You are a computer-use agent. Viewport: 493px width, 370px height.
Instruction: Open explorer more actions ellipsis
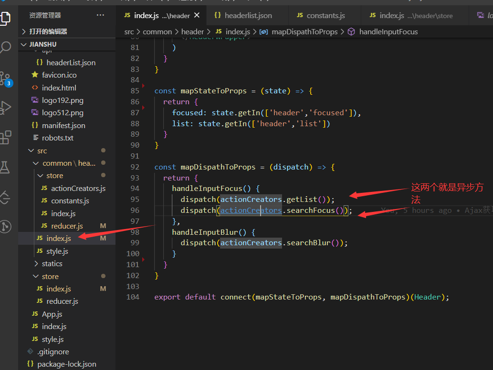(x=100, y=15)
